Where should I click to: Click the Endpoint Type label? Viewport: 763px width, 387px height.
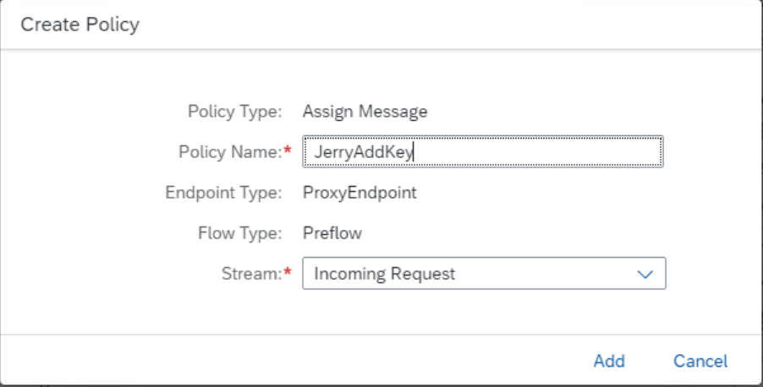pyautogui.click(x=223, y=193)
